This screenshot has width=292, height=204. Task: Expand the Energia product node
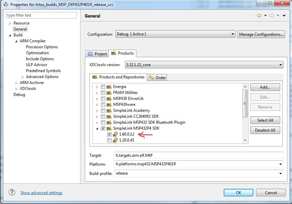[x=97, y=87]
